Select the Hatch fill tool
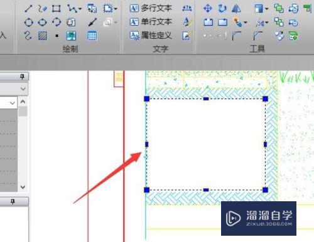This screenshot has width=314, height=242. point(43,36)
